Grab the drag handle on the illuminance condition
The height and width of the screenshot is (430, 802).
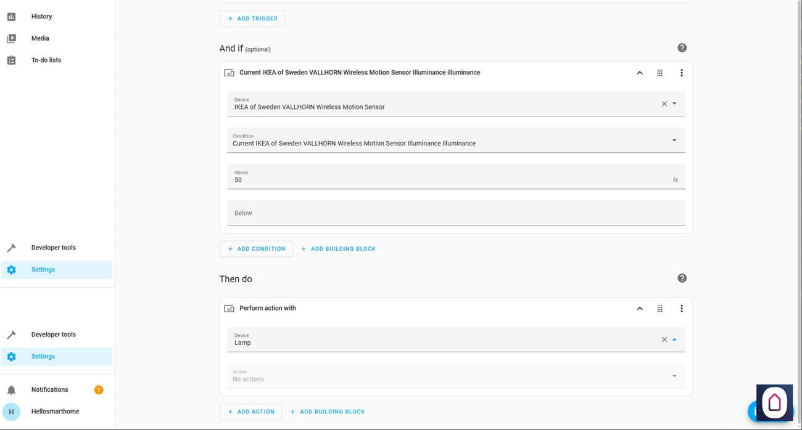tap(659, 73)
